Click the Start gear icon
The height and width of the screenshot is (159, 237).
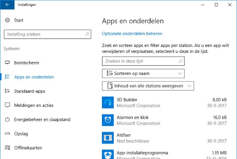7,20
